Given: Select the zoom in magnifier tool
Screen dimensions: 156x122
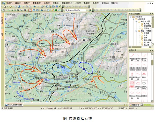Looking at the screenshot, I should pyautogui.click(x=18, y=10).
